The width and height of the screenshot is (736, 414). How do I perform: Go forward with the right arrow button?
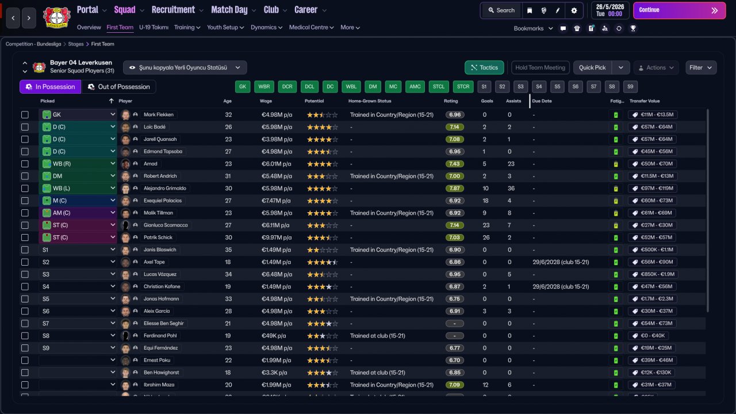pyautogui.click(x=29, y=18)
